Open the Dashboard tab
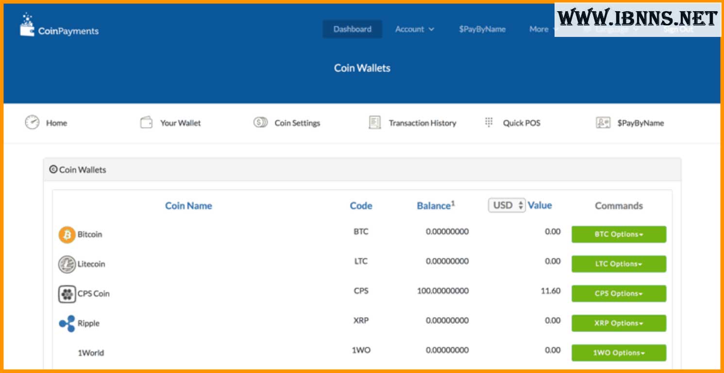Viewport: 724px width, 373px height. (x=353, y=29)
